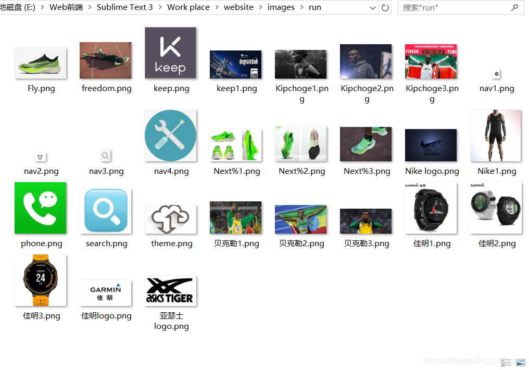Image resolution: width=529 pixels, height=370 pixels.
Task: Expand the address bar history dropdown
Action: click(x=372, y=8)
